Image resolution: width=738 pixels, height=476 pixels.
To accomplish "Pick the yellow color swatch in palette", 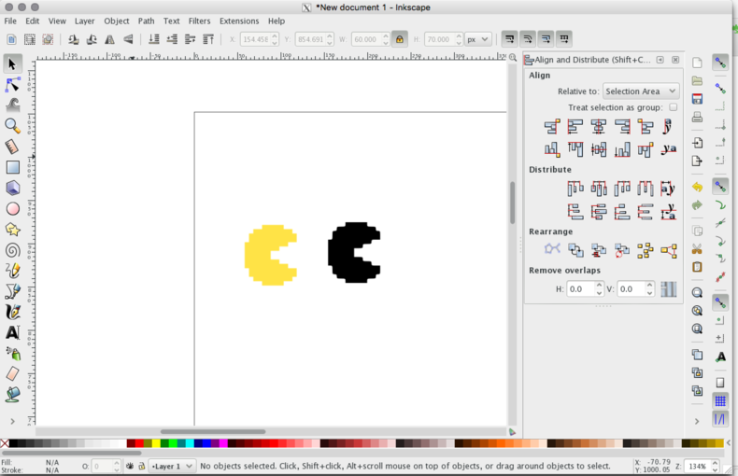I will point(156,443).
